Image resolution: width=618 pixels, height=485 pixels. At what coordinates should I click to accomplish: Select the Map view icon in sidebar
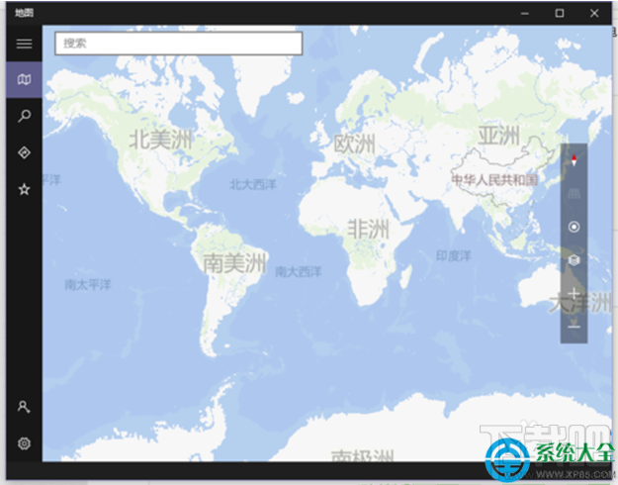click(x=24, y=80)
